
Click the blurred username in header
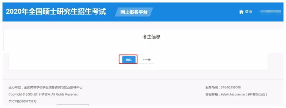(270, 11)
